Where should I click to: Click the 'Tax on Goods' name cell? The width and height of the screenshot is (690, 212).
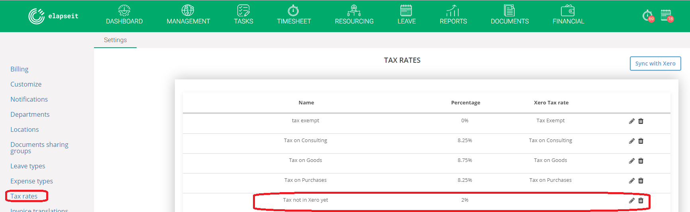[x=306, y=160]
